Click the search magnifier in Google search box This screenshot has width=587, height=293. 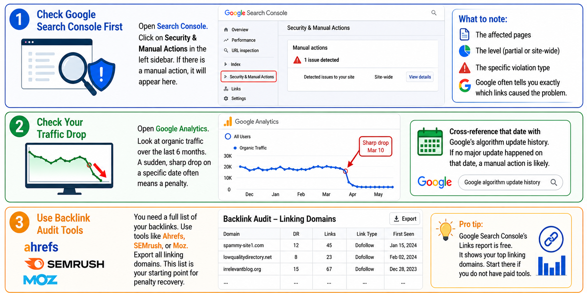tap(554, 182)
